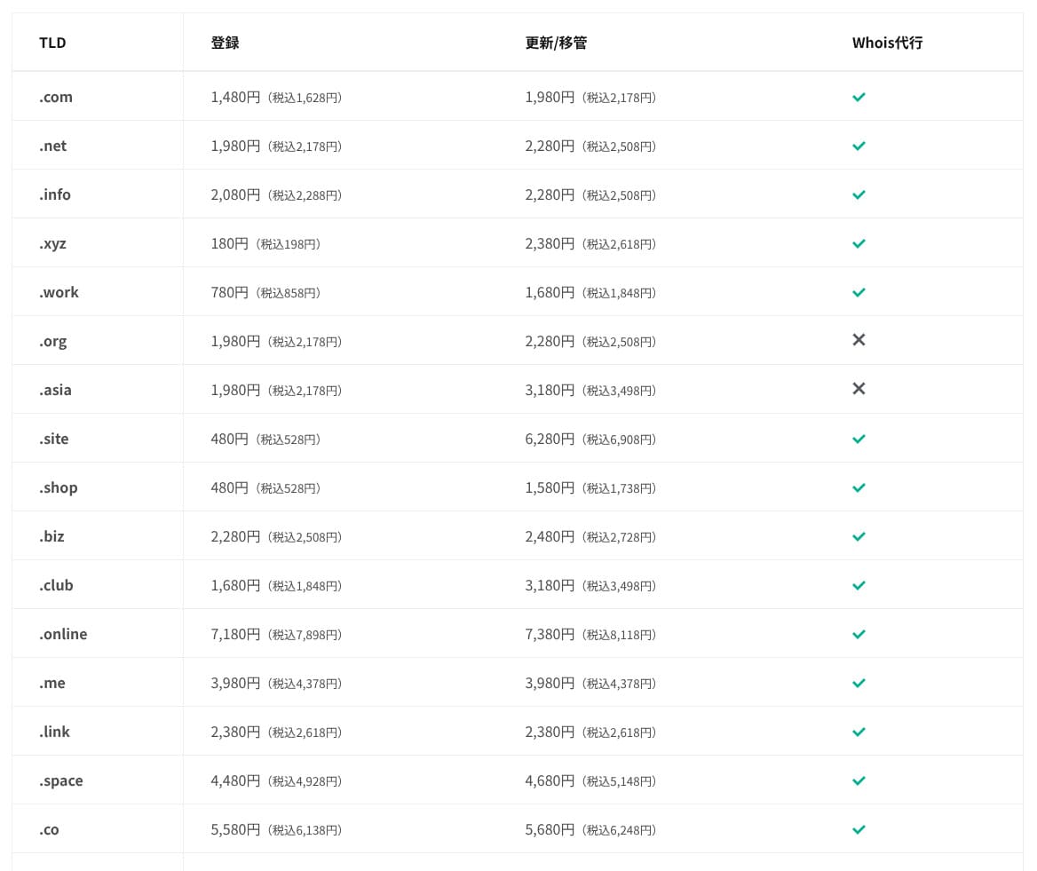Image resolution: width=1037 pixels, height=871 pixels.
Task: Click the Whois checkmark for .me
Action: [x=859, y=683]
